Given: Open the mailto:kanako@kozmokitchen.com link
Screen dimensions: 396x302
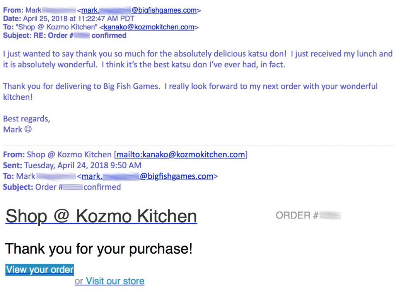Looking at the screenshot, I should [181, 155].
